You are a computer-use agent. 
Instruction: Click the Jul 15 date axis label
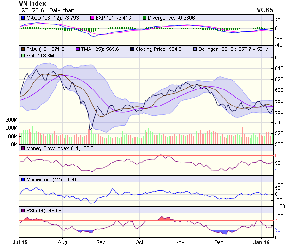tap(20, 242)
